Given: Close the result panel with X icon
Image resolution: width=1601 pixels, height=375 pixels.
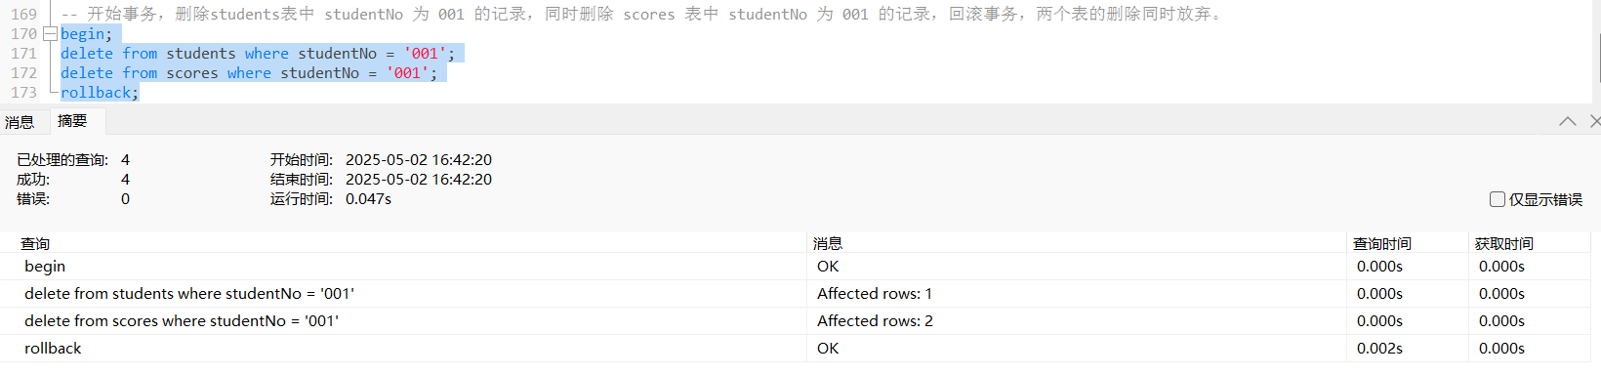Looking at the screenshot, I should point(1595,121).
